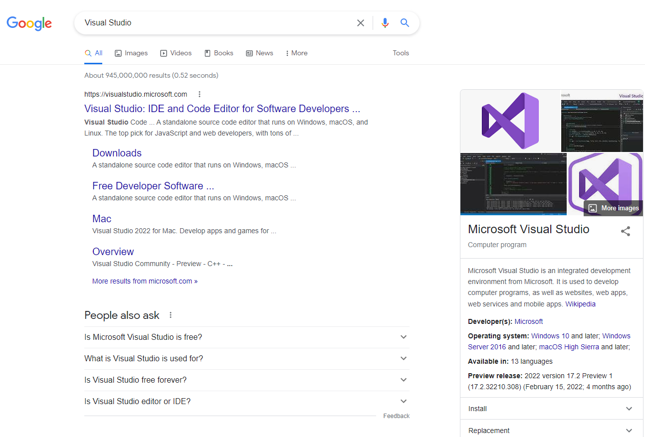645x437 pixels.
Task: Click the 13 languages text
Action: tap(532, 361)
